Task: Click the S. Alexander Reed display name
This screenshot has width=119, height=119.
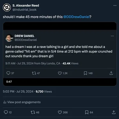Action: click(26, 5)
